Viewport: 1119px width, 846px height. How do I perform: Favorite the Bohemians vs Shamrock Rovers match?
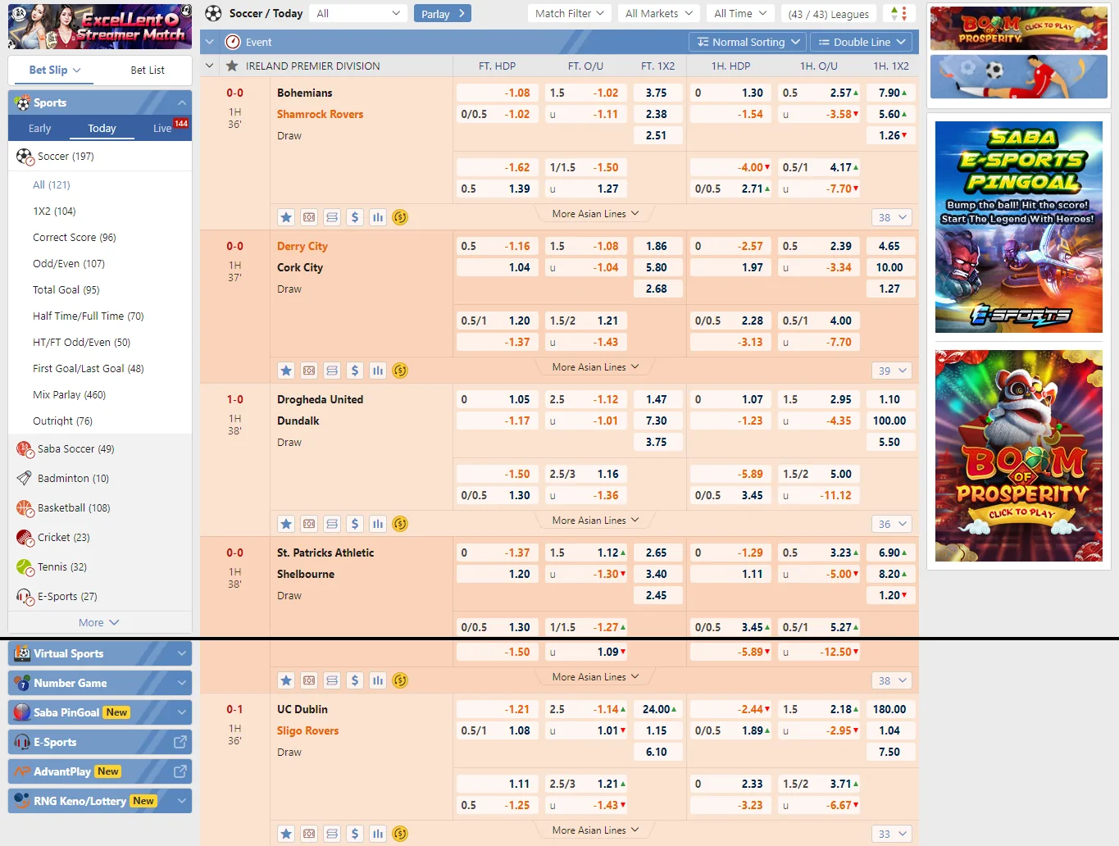(286, 217)
